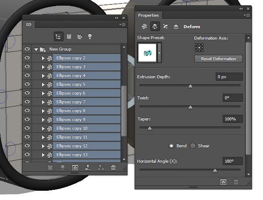Click move to ground plane icon
263x200 pixels.
(88, 167)
